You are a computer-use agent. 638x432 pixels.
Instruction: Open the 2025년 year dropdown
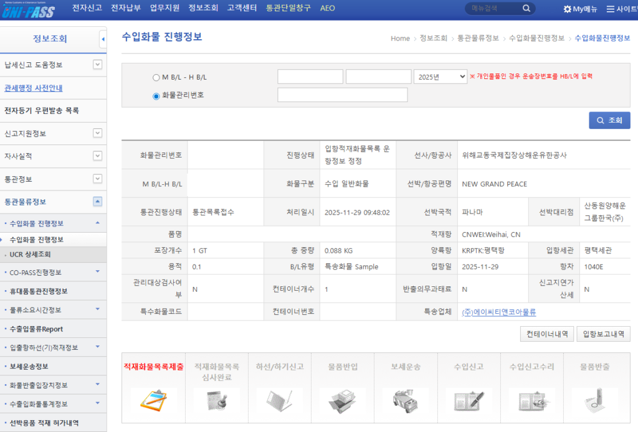tap(440, 77)
